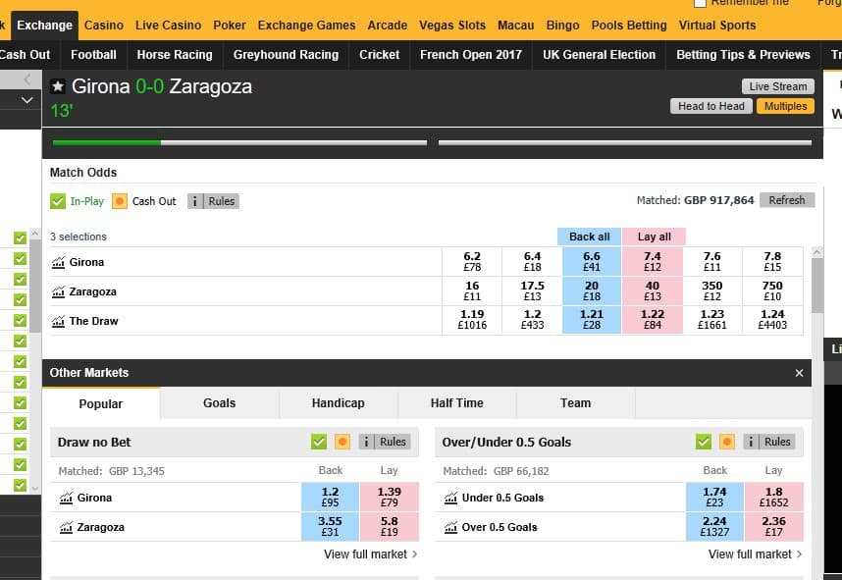Click the Match Odds Rules info icon

pyautogui.click(x=213, y=201)
